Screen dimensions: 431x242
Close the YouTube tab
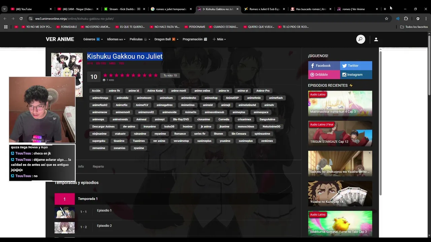51,9
